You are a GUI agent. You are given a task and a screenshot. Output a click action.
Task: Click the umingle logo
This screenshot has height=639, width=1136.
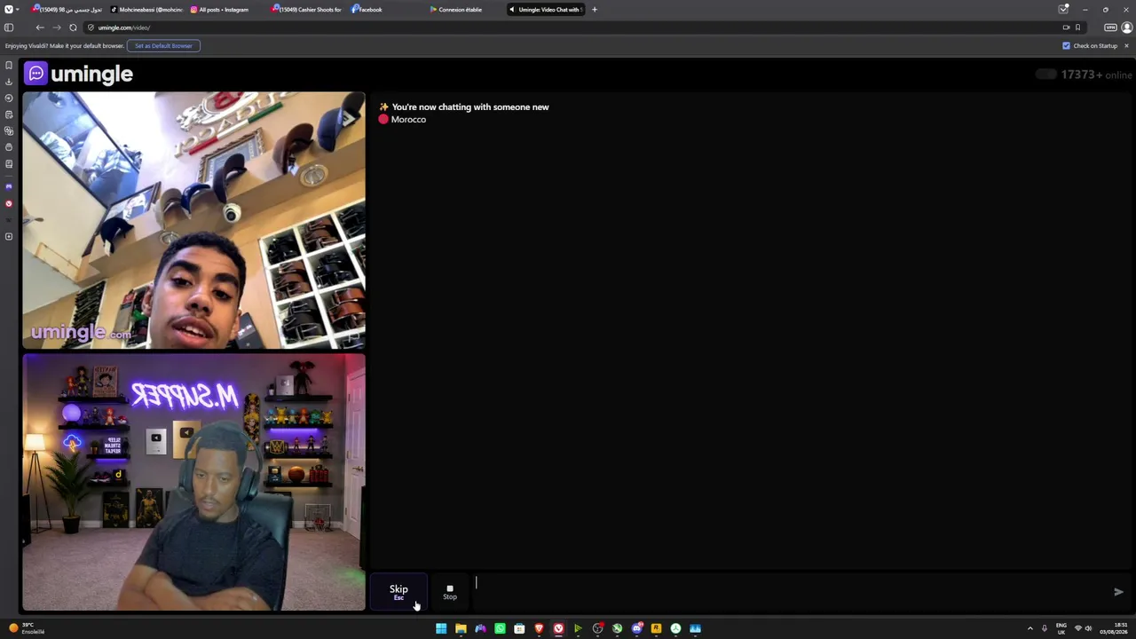click(x=79, y=74)
